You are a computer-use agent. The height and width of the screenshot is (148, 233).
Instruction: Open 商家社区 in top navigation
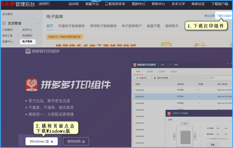coord(198,4)
